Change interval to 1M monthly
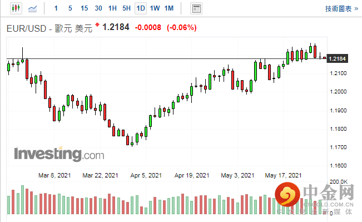Screen dimensions: 362x222 [169, 8]
